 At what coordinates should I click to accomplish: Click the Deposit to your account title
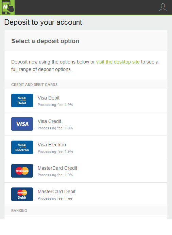43,22
